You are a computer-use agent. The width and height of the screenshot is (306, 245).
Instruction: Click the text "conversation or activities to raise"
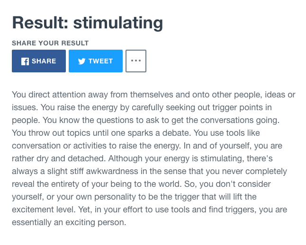click(x=71, y=145)
